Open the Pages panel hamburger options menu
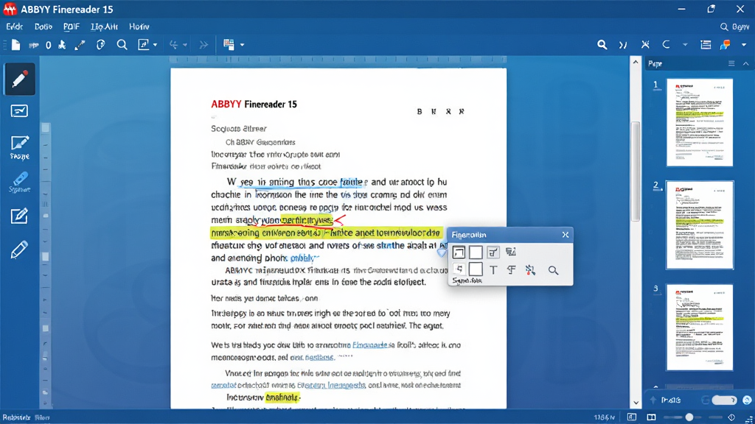The width and height of the screenshot is (755, 424). 731,63
